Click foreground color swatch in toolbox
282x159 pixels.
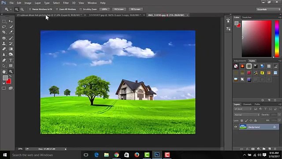(x=5, y=78)
